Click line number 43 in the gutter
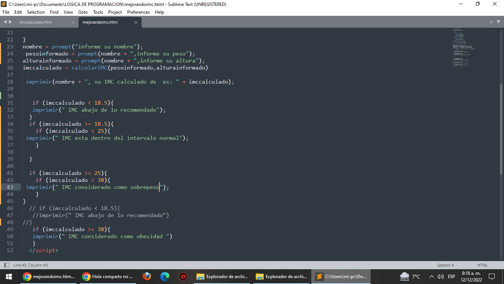 pyautogui.click(x=10, y=187)
